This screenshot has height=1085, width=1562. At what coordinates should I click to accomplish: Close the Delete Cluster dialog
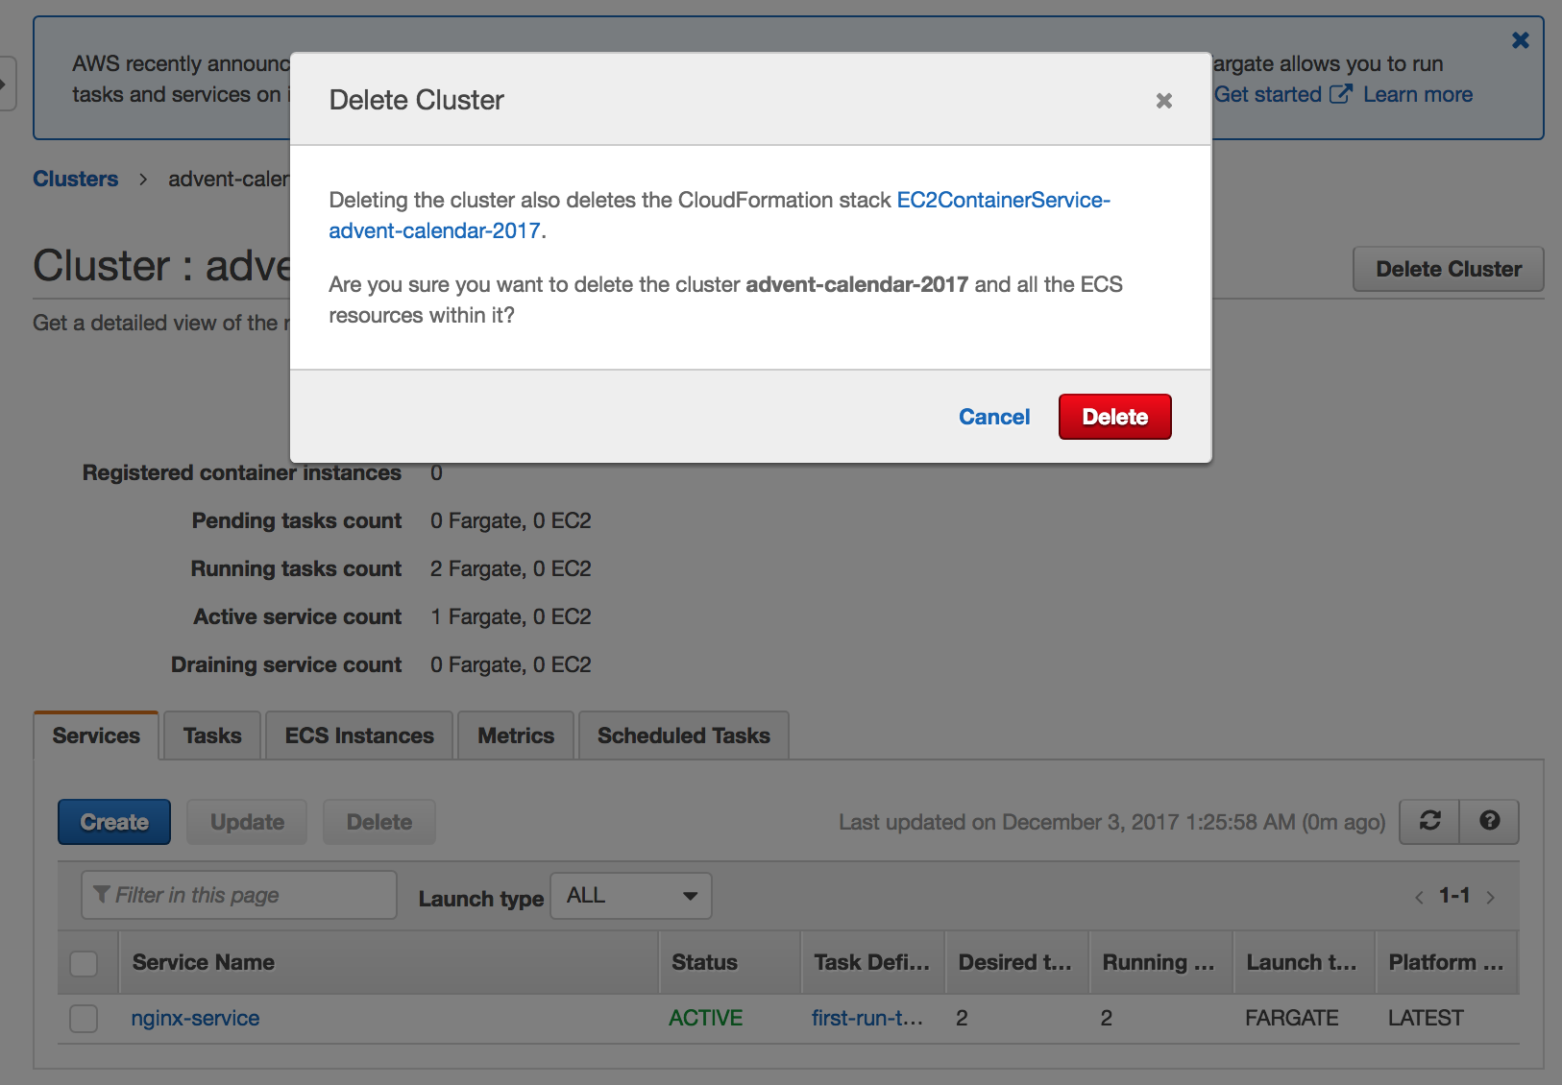(x=1163, y=101)
